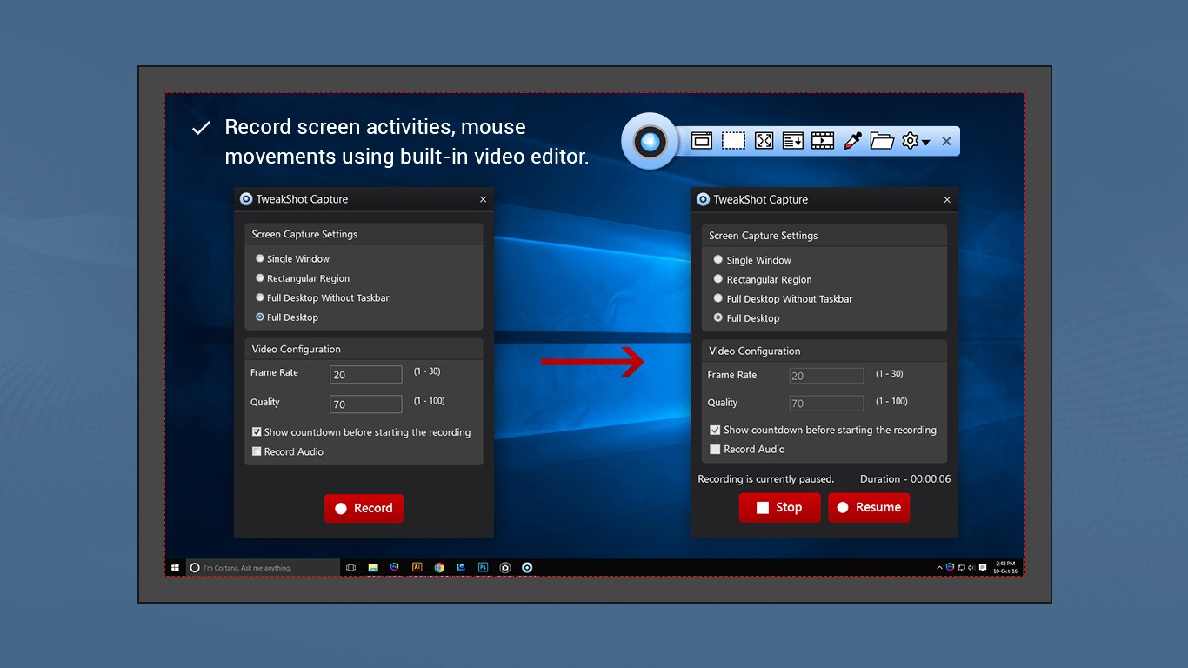1188x668 pixels.
Task: Click the 'Duration - 00:00:06' text
Action: (905, 479)
